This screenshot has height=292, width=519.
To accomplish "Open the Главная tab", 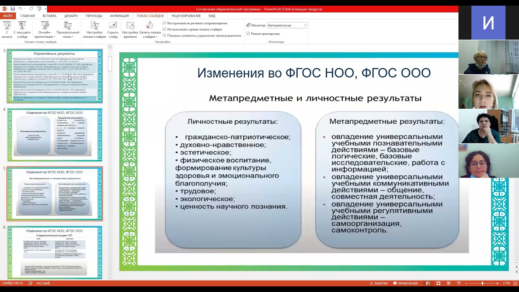I will pyautogui.click(x=28, y=16).
